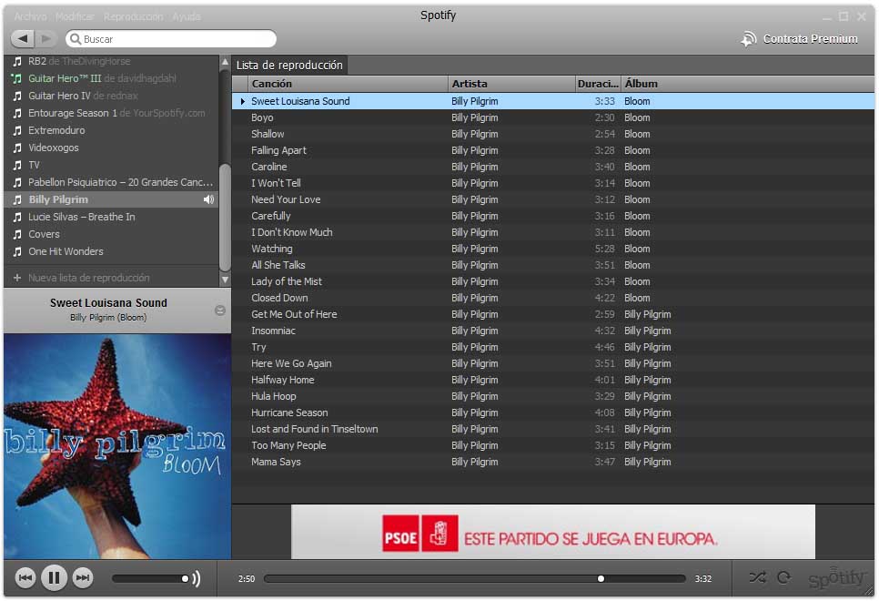
Task: Click the play arrow next to Sweet Louisana Sound
Action: [243, 102]
